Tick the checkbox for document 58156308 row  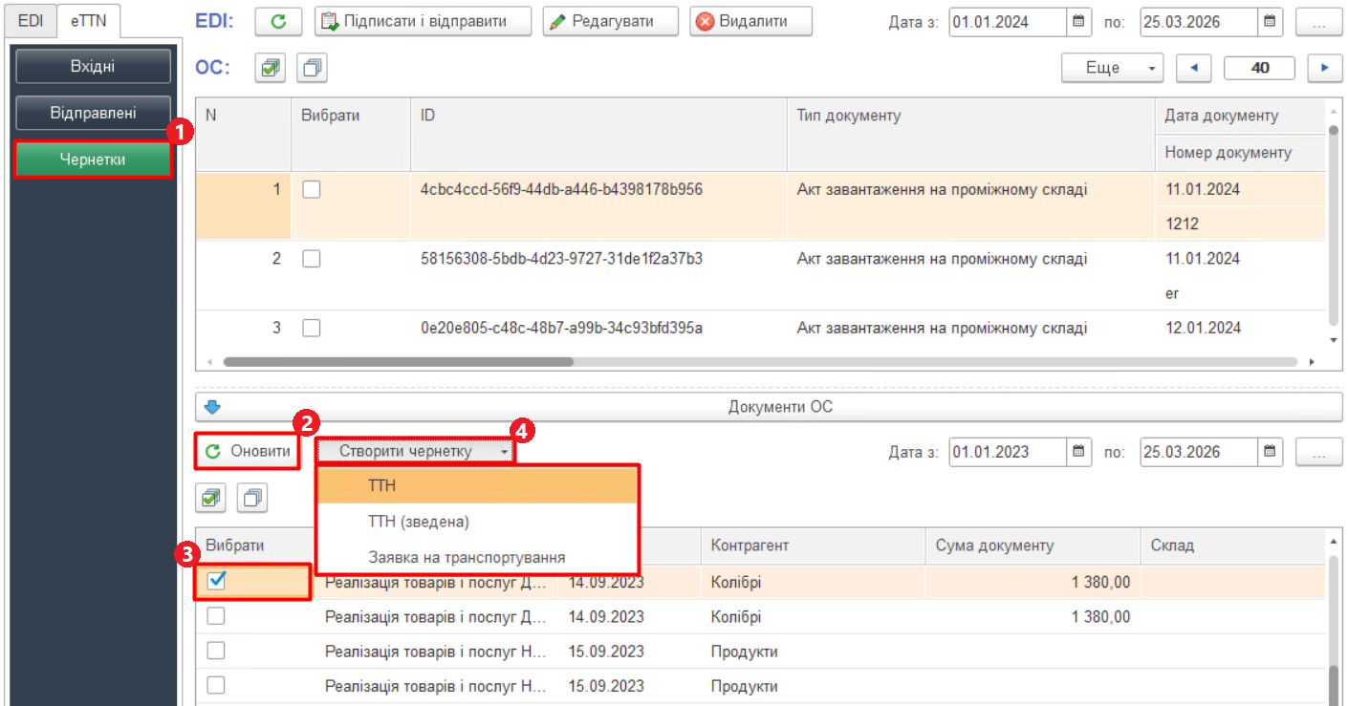tap(311, 259)
